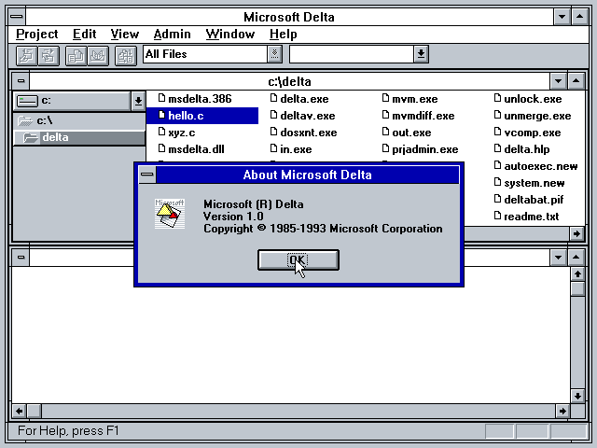This screenshot has width=597, height=448.
Task: Click file list scroll right arrow
Action: pos(576,233)
